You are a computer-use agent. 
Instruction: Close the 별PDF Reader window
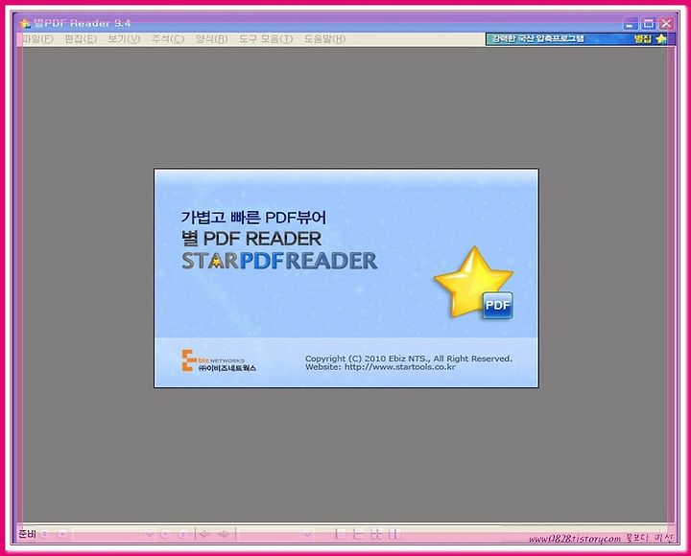666,23
